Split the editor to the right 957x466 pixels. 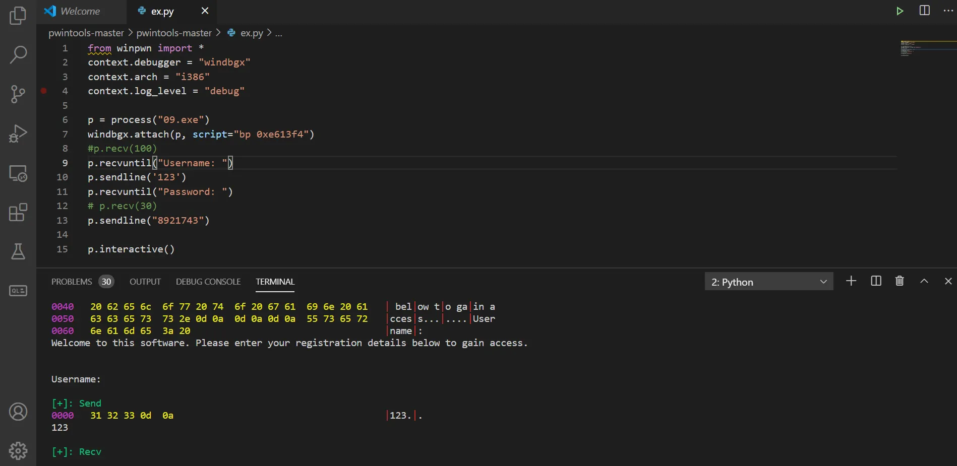point(925,11)
